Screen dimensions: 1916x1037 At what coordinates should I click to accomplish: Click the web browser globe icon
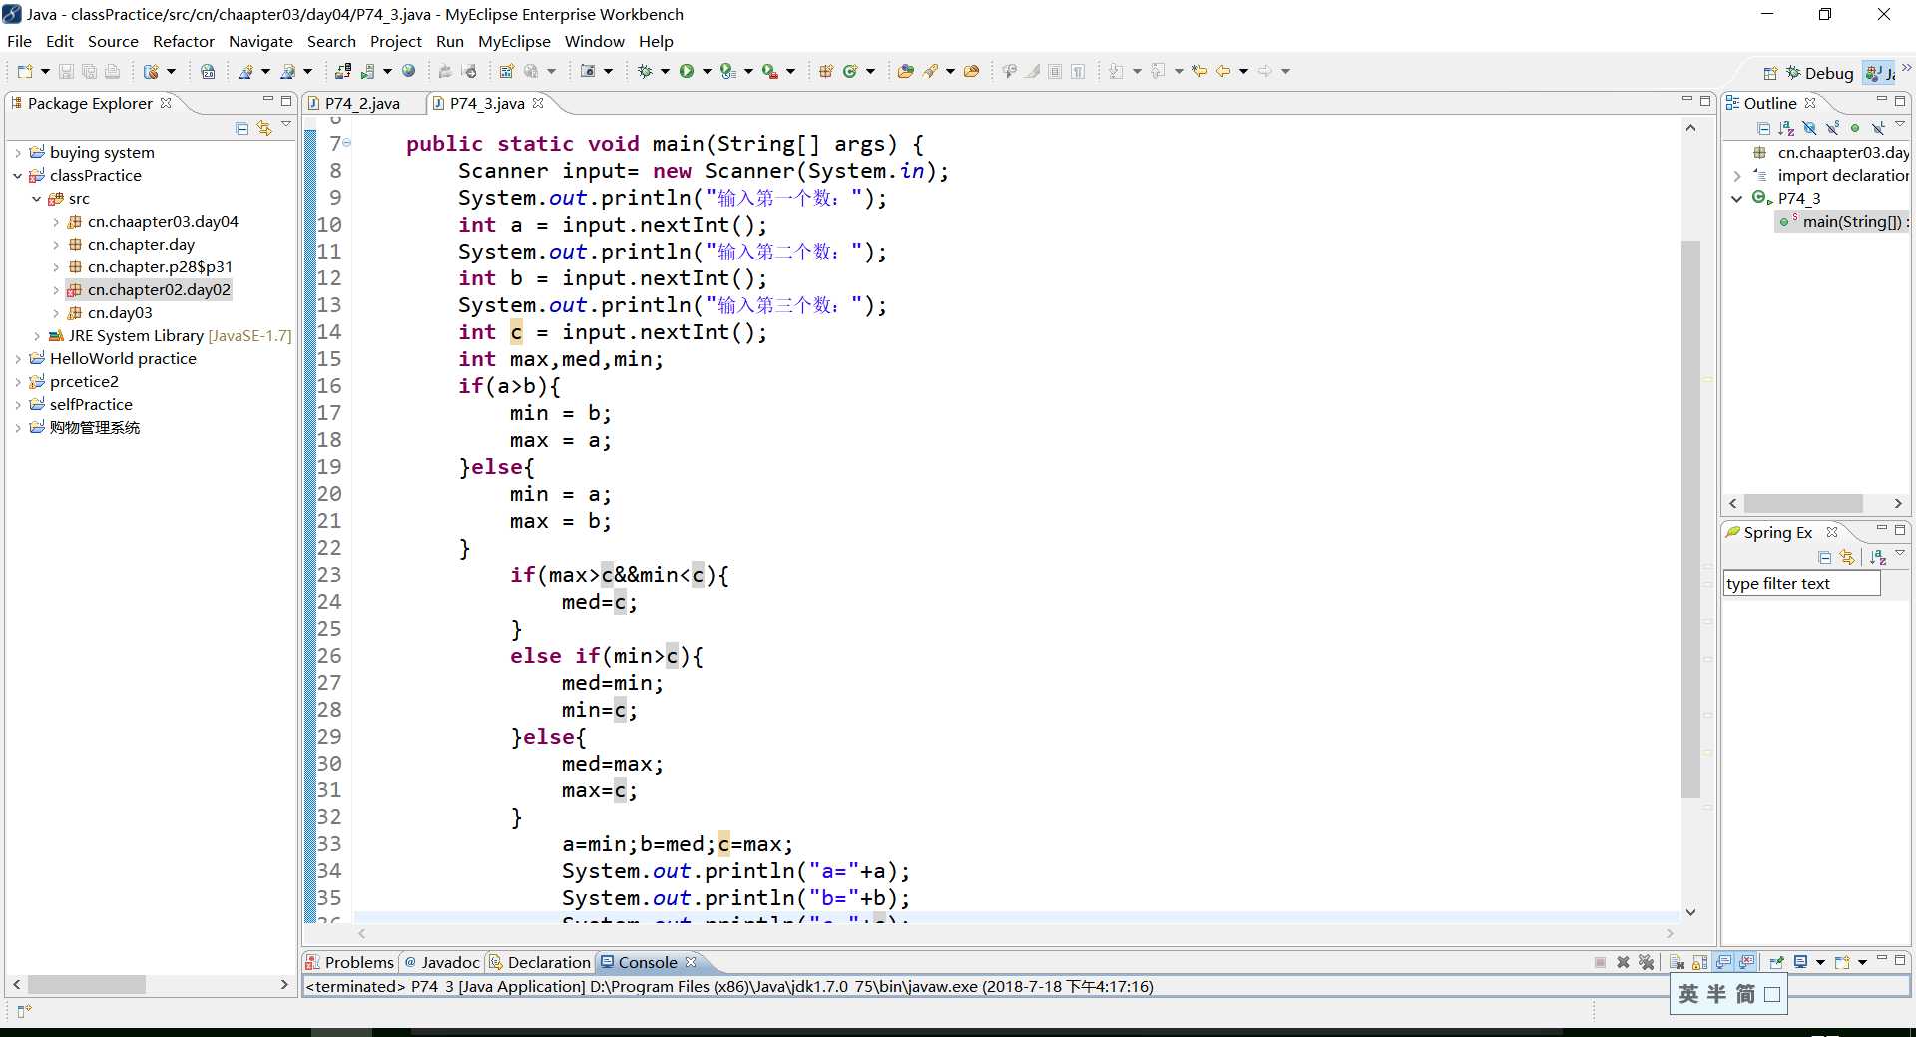tap(409, 71)
